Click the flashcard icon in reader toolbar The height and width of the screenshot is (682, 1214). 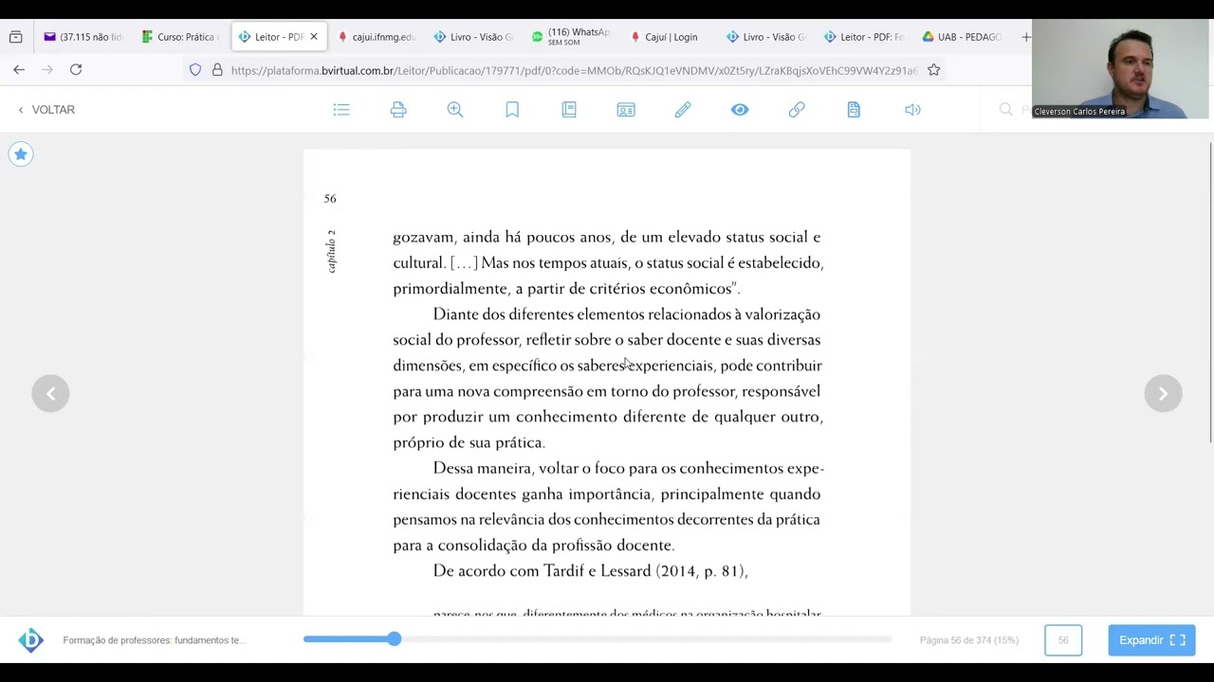click(626, 110)
